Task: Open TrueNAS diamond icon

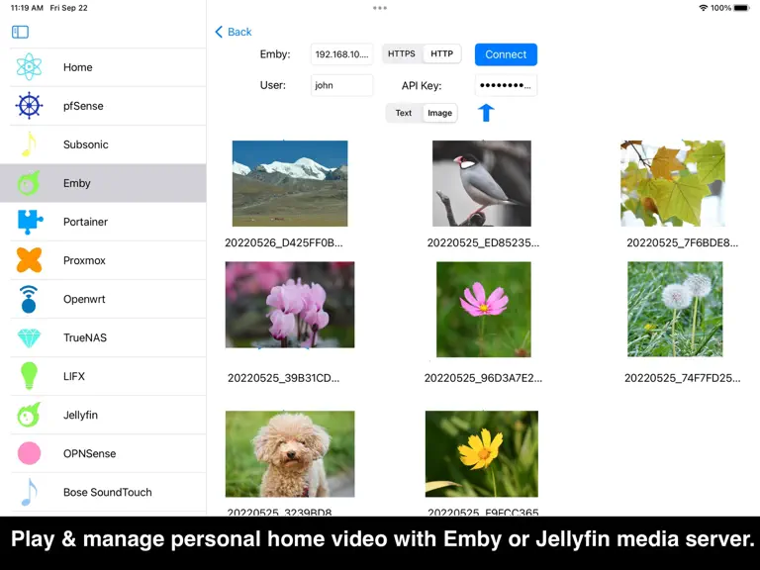Action: click(29, 337)
